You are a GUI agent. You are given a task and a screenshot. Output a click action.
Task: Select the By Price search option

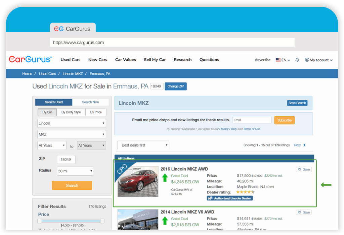point(96,112)
